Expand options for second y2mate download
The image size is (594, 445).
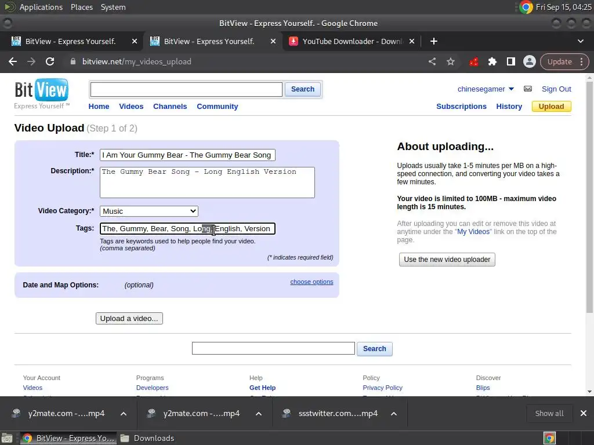click(258, 414)
